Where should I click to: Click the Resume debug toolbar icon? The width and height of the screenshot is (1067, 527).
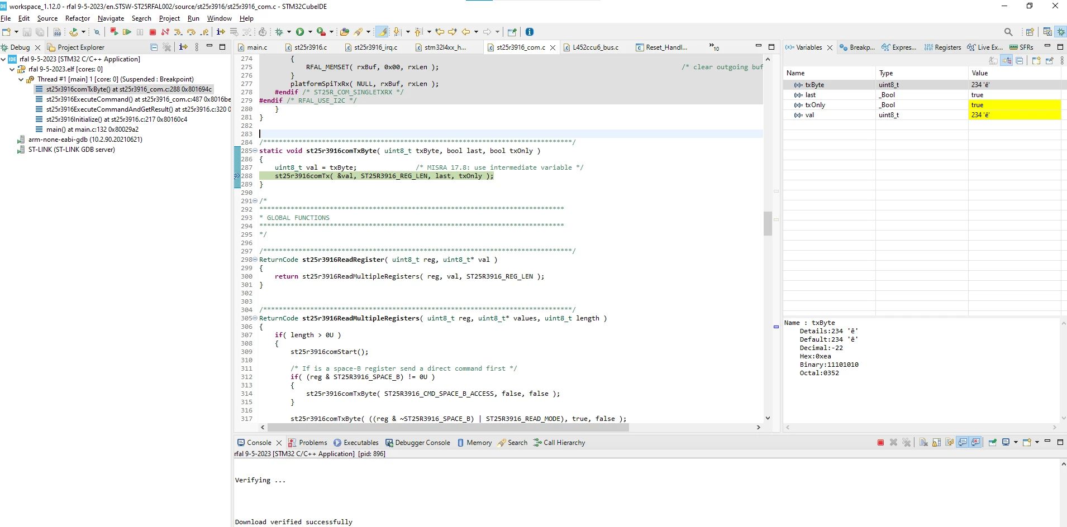[127, 32]
